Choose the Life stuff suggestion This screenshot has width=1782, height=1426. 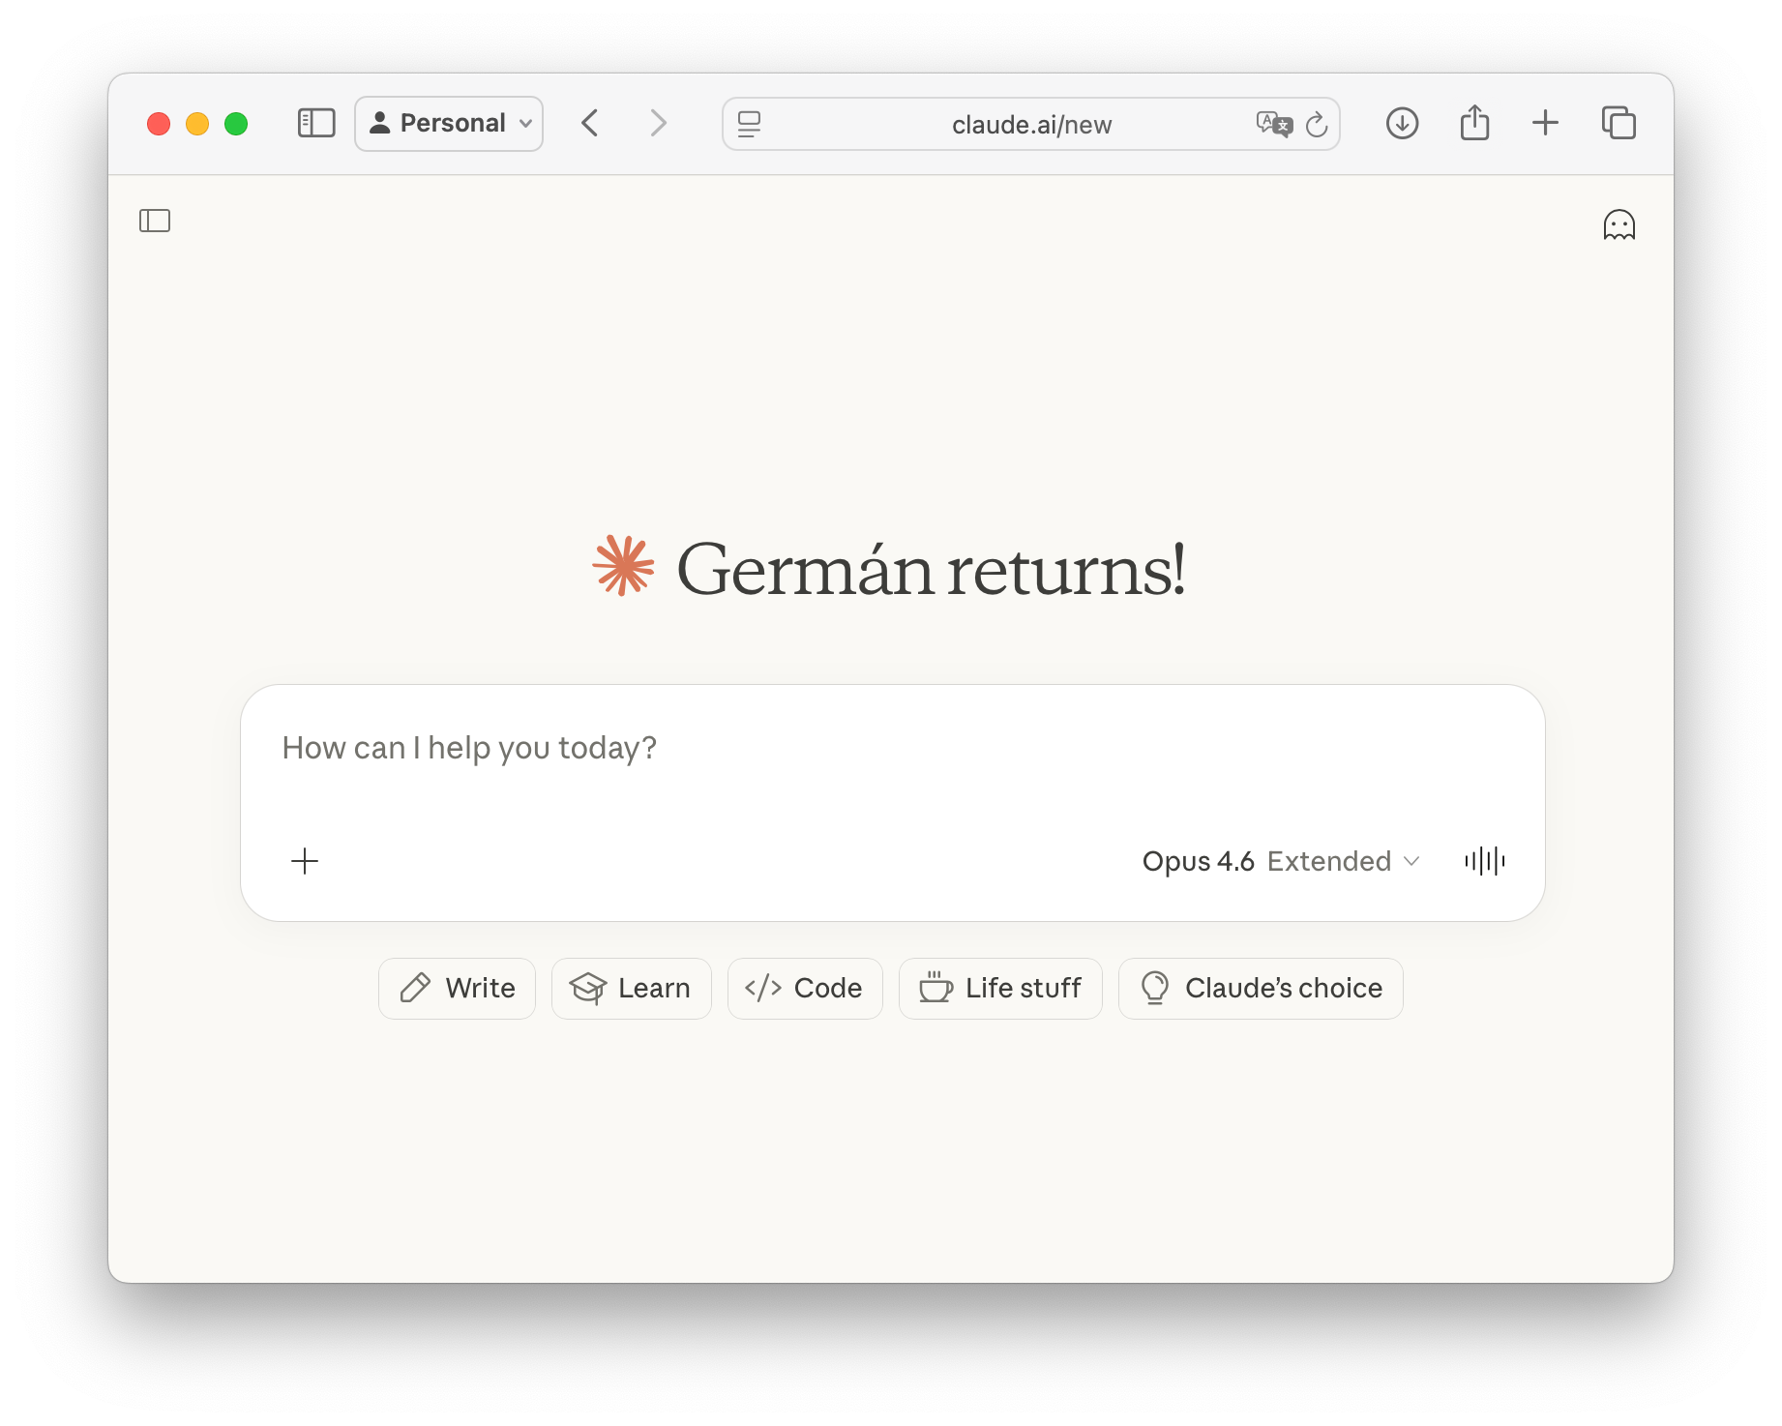[1000, 988]
